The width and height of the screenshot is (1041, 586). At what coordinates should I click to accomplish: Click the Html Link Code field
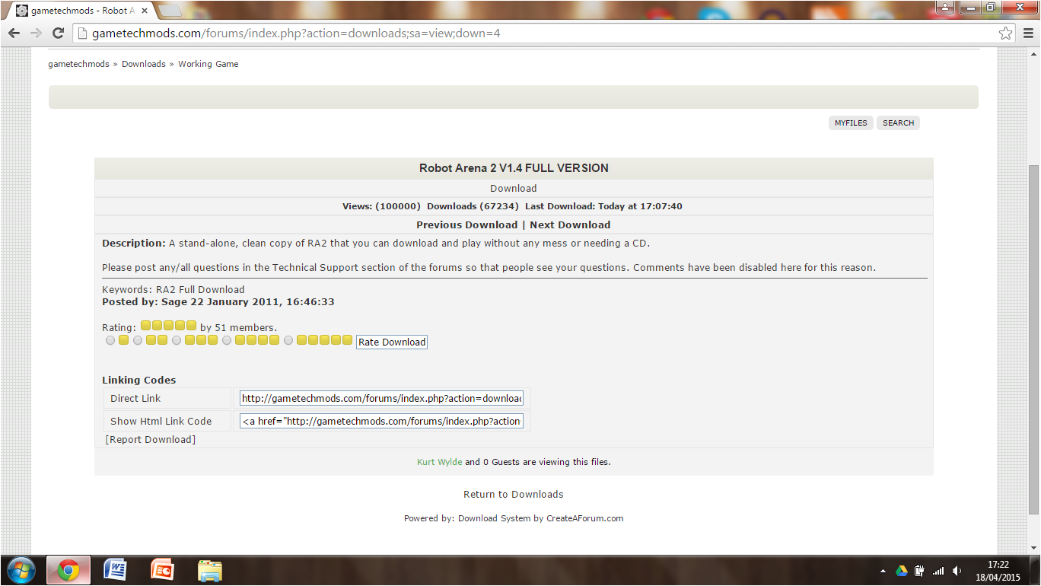tap(381, 421)
